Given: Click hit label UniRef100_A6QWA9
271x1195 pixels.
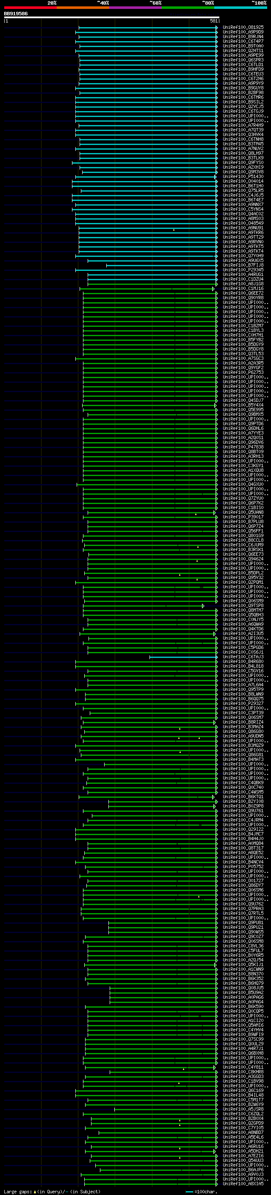Looking at the screenshot, I should pyautogui.click(x=243, y=624).
